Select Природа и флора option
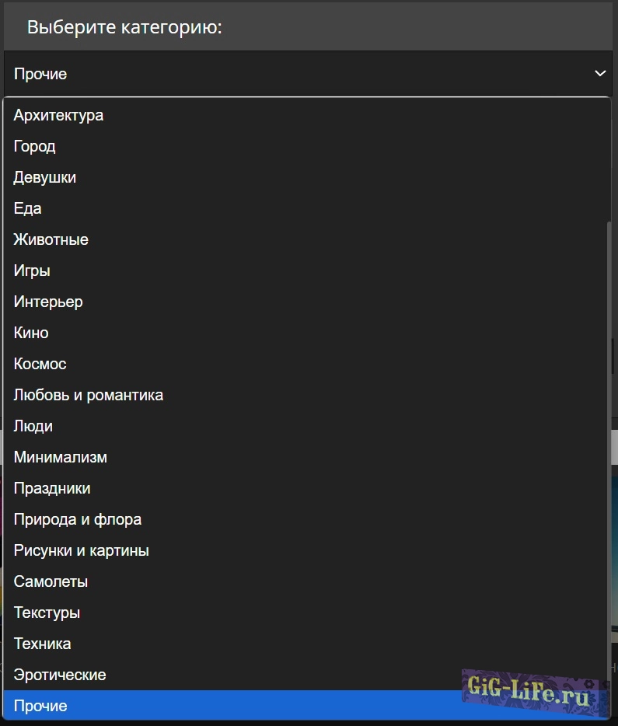Viewport: 618px width, 726px height. pyautogui.click(x=78, y=519)
